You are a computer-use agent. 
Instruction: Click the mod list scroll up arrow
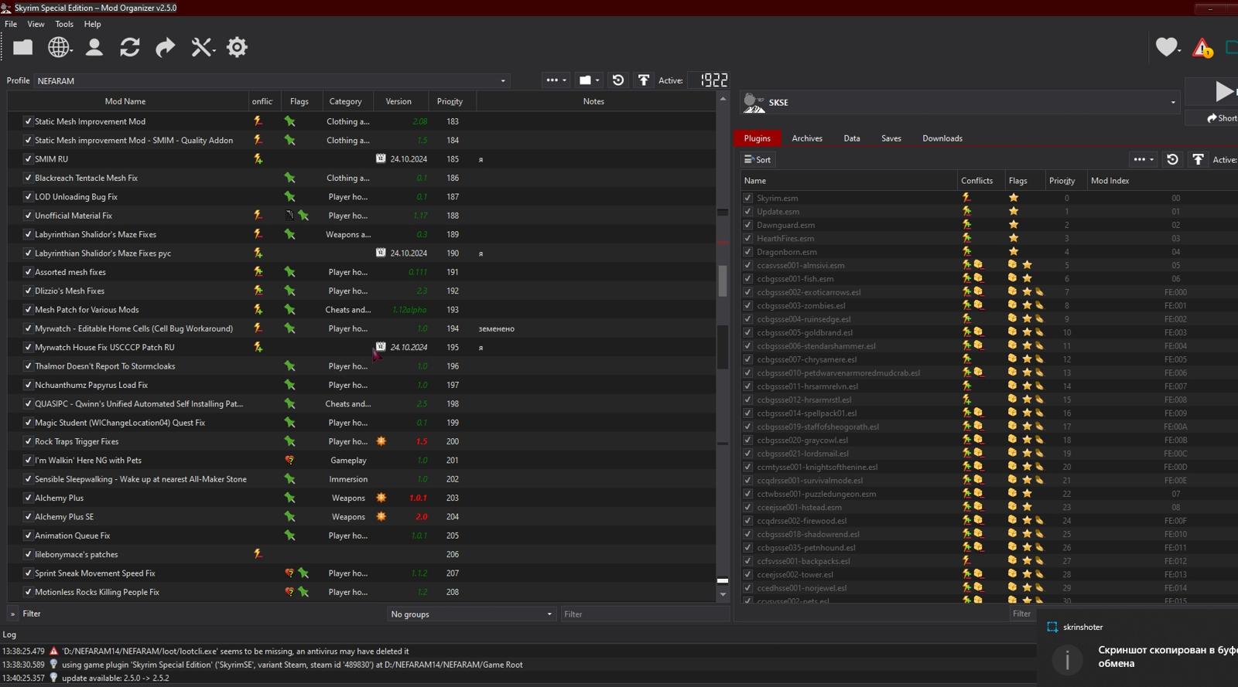pos(723,99)
